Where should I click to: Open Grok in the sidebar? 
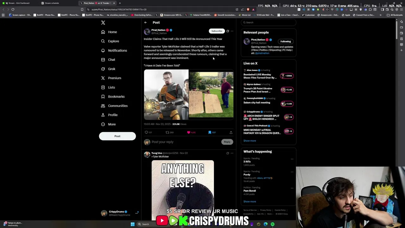pyautogui.click(x=108, y=69)
